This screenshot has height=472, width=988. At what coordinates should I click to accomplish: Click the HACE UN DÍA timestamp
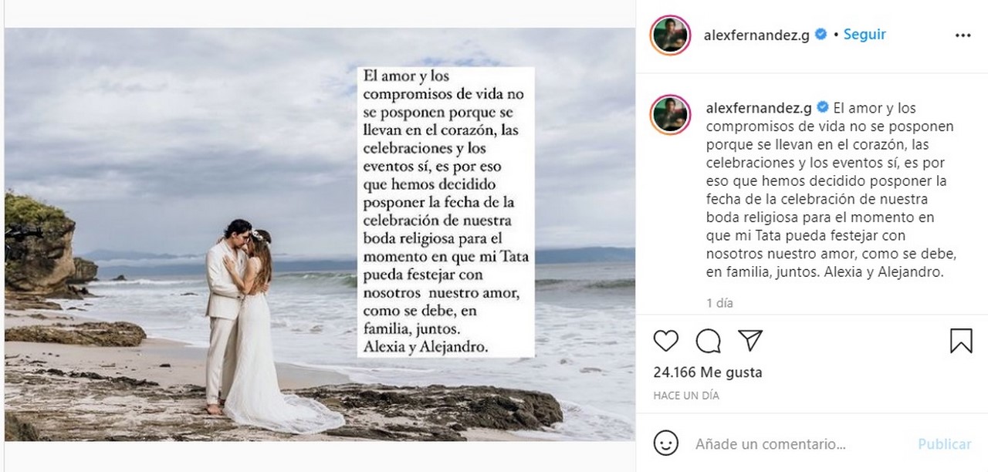(x=686, y=395)
